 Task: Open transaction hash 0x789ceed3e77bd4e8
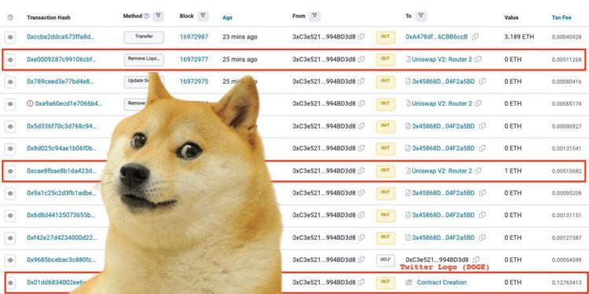pos(60,82)
